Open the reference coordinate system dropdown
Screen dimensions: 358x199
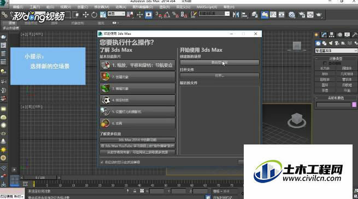click(x=116, y=14)
